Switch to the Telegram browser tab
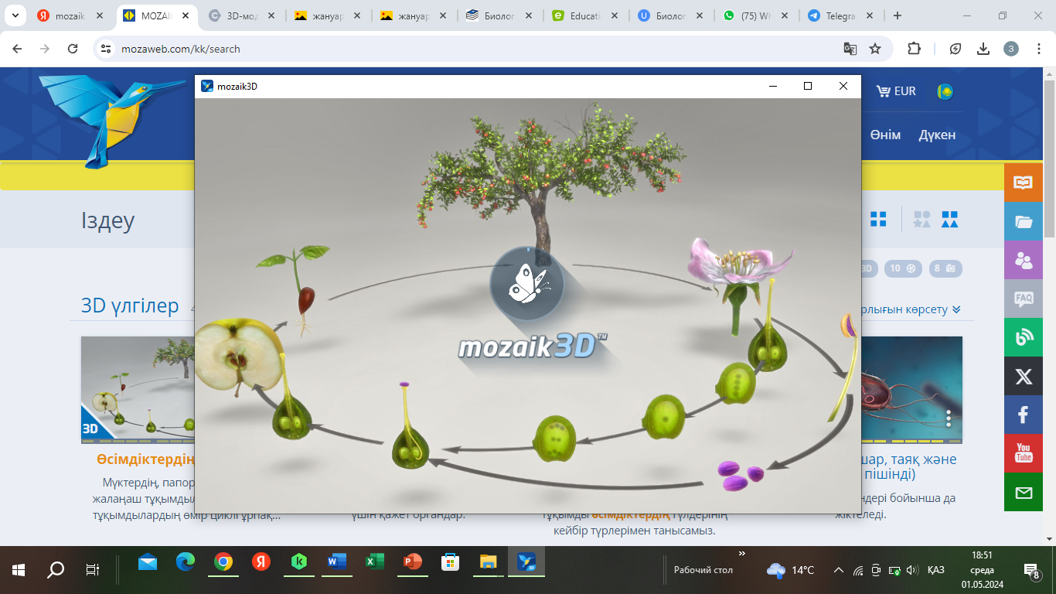 [x=840, y=15]
